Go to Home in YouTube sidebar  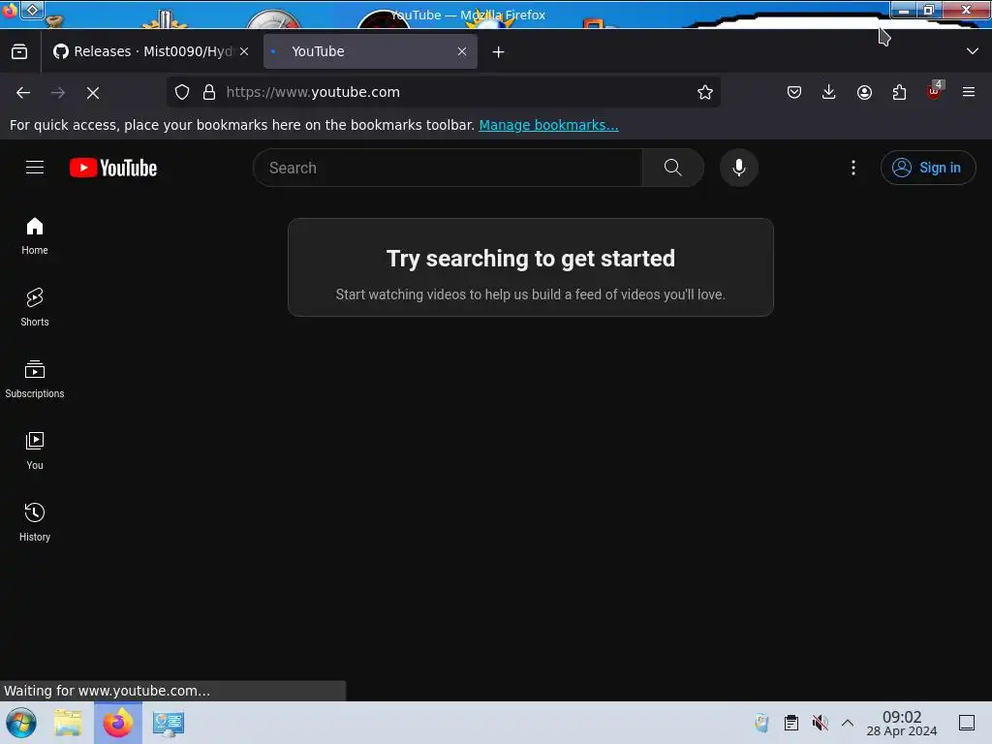(35, 236)
